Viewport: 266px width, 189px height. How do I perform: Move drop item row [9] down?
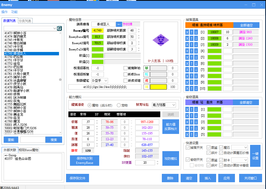pyautogui.click(x=196, y=82)
